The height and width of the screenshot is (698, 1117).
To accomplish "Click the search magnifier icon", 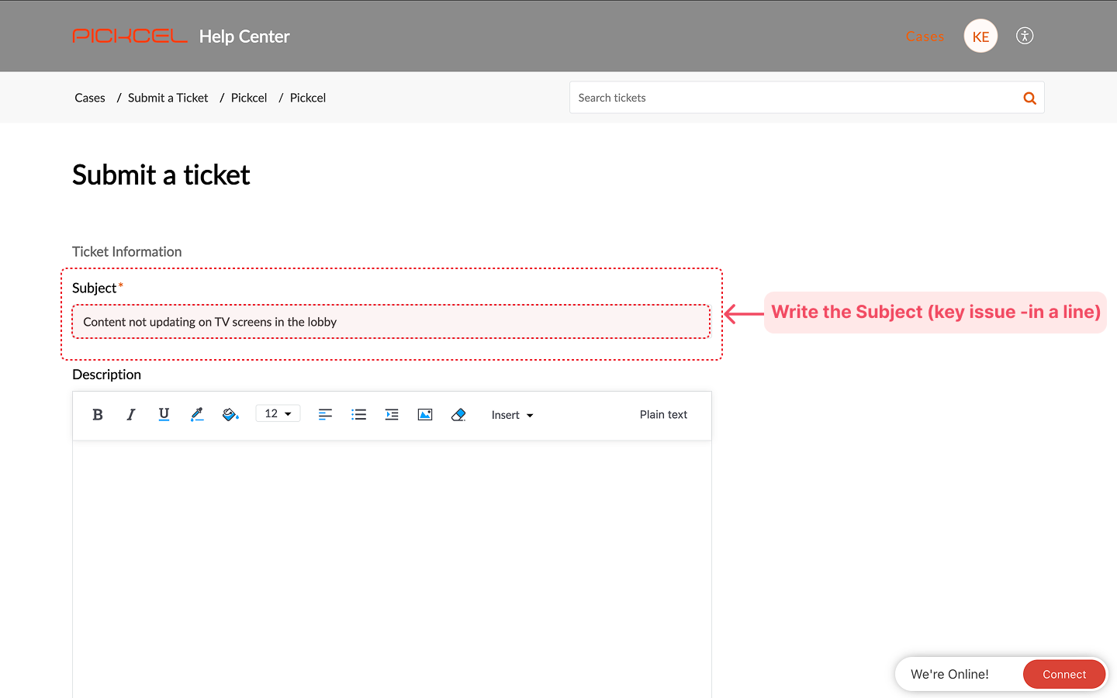I will pyautogui.click(x=1029, y=98).
